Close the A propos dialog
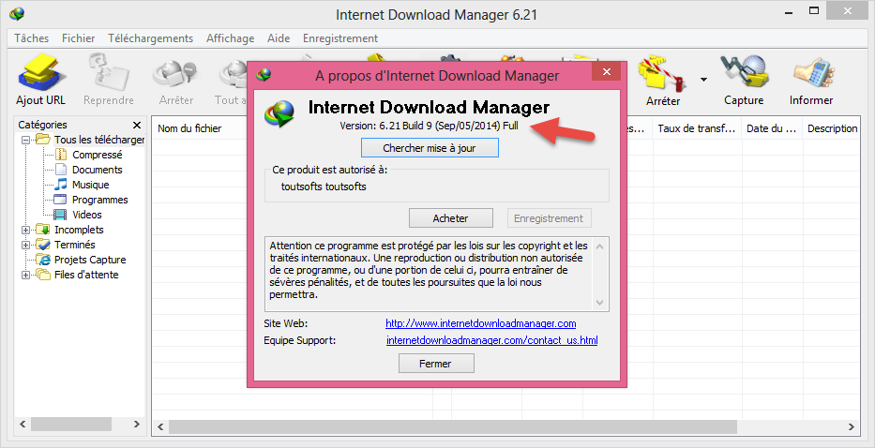The height and width of the screenshot is (448, 875). point(607,72)
